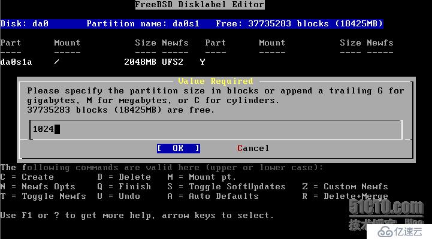432x239 pixels.
Task: Click the 'C = Create' command
Action: 27,177
